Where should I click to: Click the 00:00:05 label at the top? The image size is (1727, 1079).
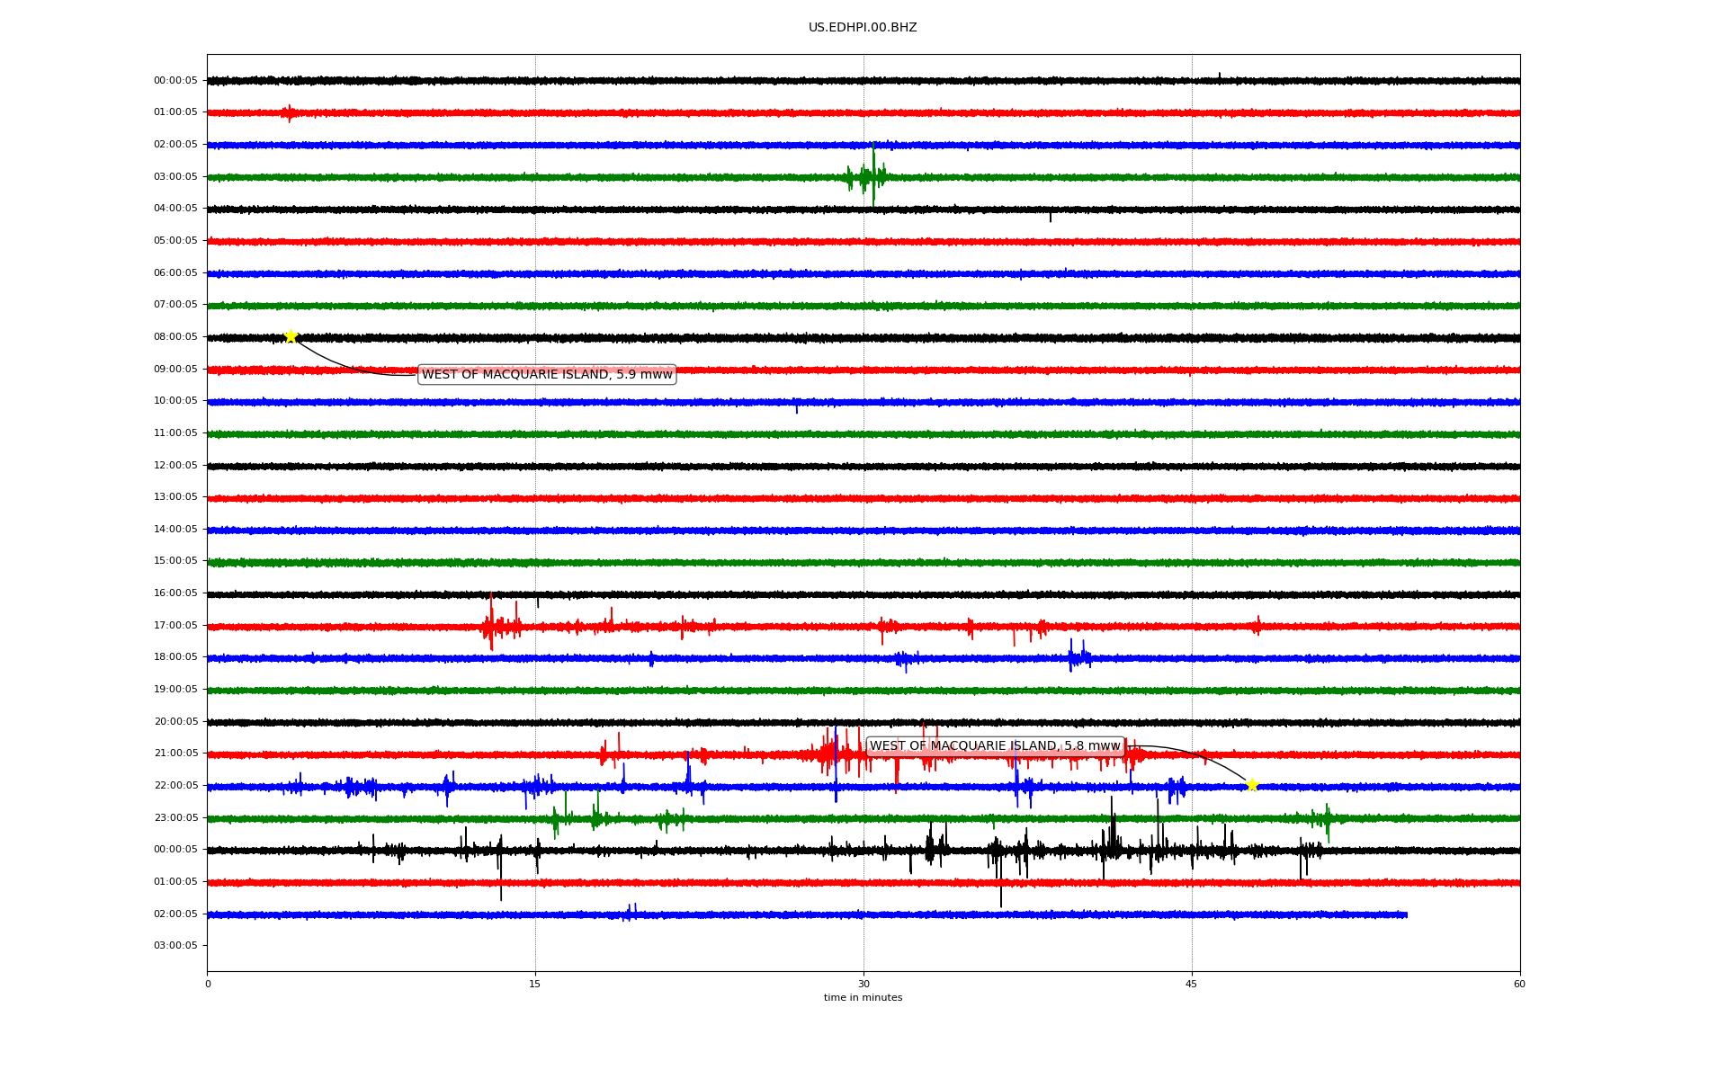tap(175, 80)
